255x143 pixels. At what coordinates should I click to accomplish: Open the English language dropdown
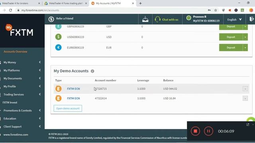coord(234,19)
